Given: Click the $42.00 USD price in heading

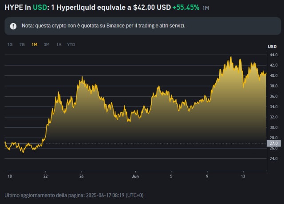Looking at the screenshot, I should point(152,8).
